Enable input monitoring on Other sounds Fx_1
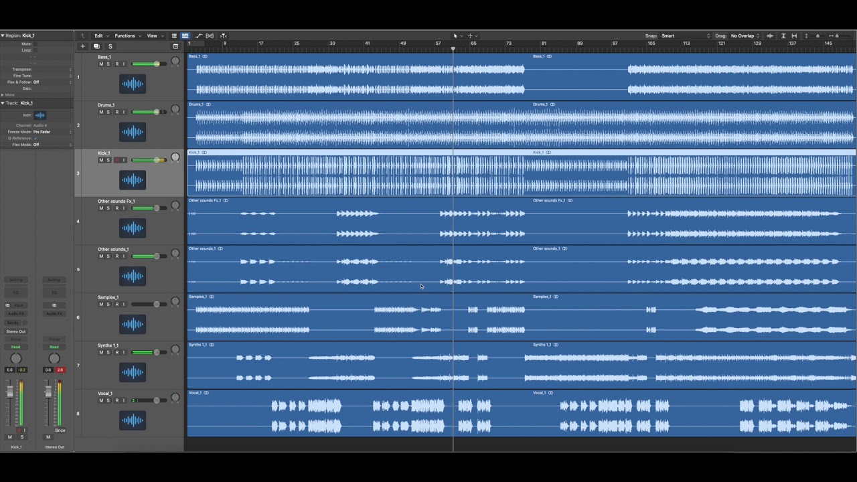Viewport: 857px width, 482px height. [124, 208]
